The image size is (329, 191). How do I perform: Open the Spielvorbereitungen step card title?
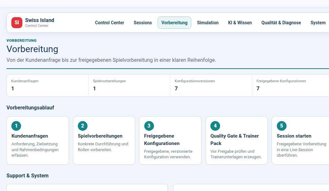tap(100, 136)
